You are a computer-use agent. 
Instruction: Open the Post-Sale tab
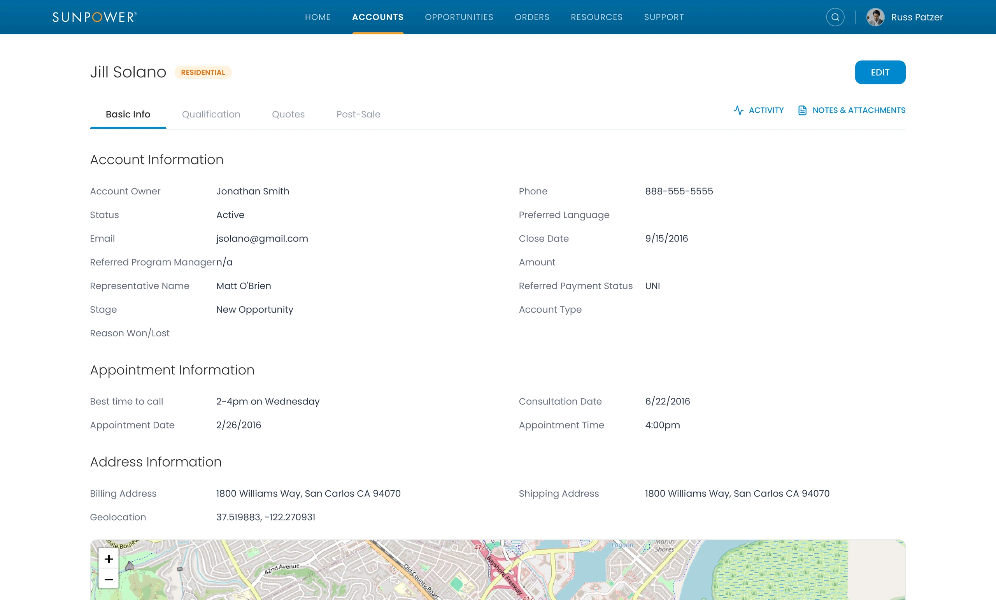[359, 114]
